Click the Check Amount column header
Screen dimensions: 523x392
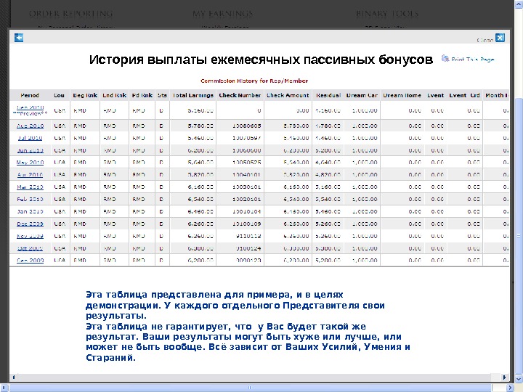288,95
